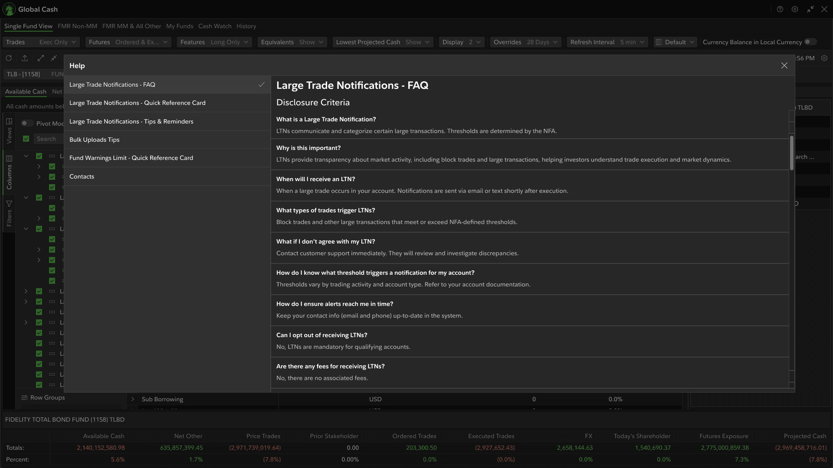Open the settings gear in title bar
This screenshot has width=833, height=468.
[x=795, y=9]
